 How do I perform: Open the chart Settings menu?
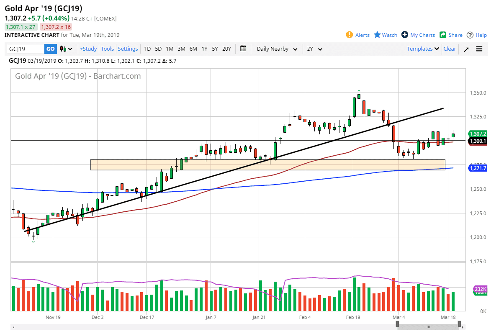(128, 49)
